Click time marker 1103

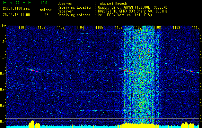click(61, 27)
